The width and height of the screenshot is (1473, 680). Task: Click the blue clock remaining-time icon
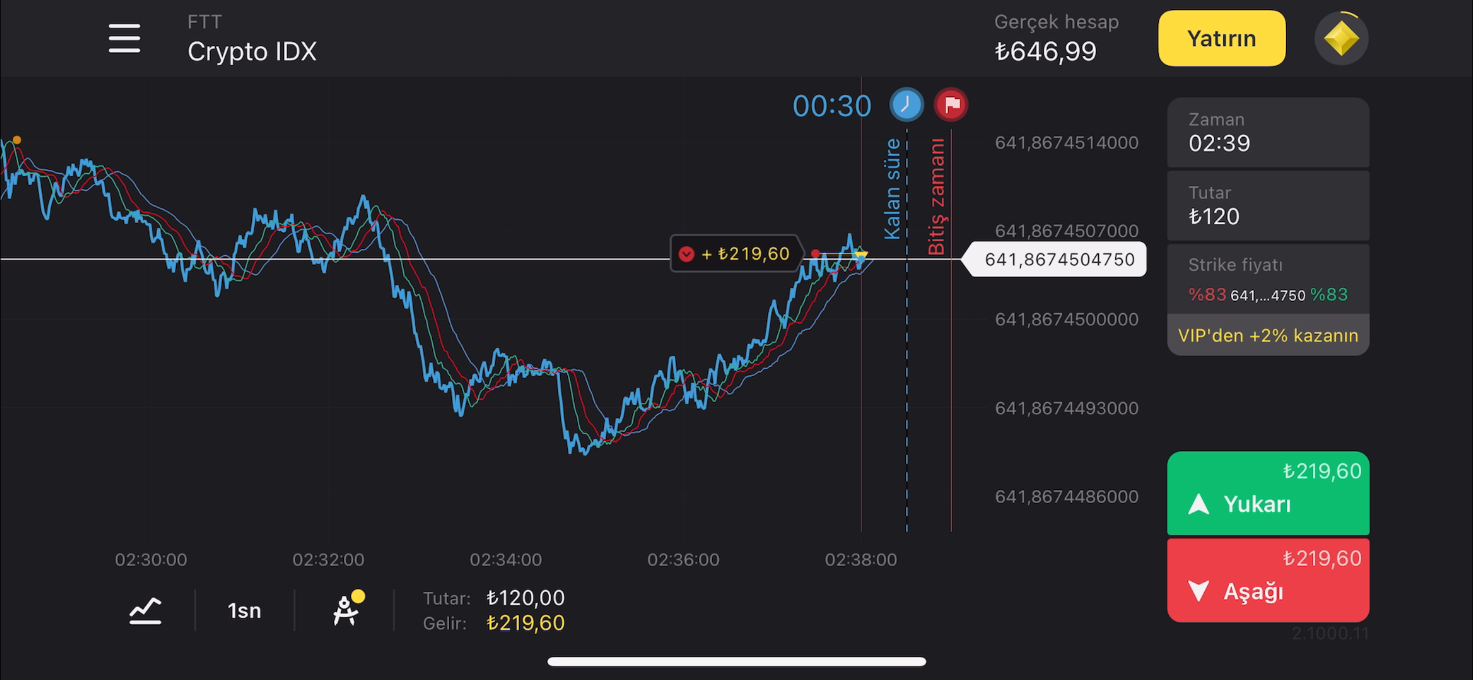[x=906, y=105]
